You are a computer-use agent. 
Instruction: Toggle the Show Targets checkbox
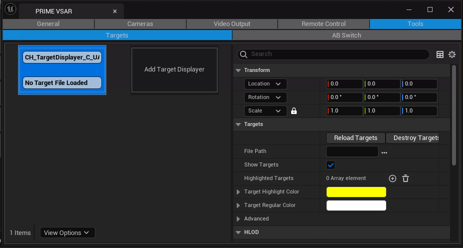[331, 165]
